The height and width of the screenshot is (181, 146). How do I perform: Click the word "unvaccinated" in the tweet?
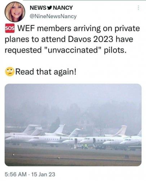74,50
